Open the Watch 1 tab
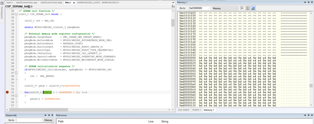Image resolution: width=314 pixels, height=124 pixels. pos(196,110)
